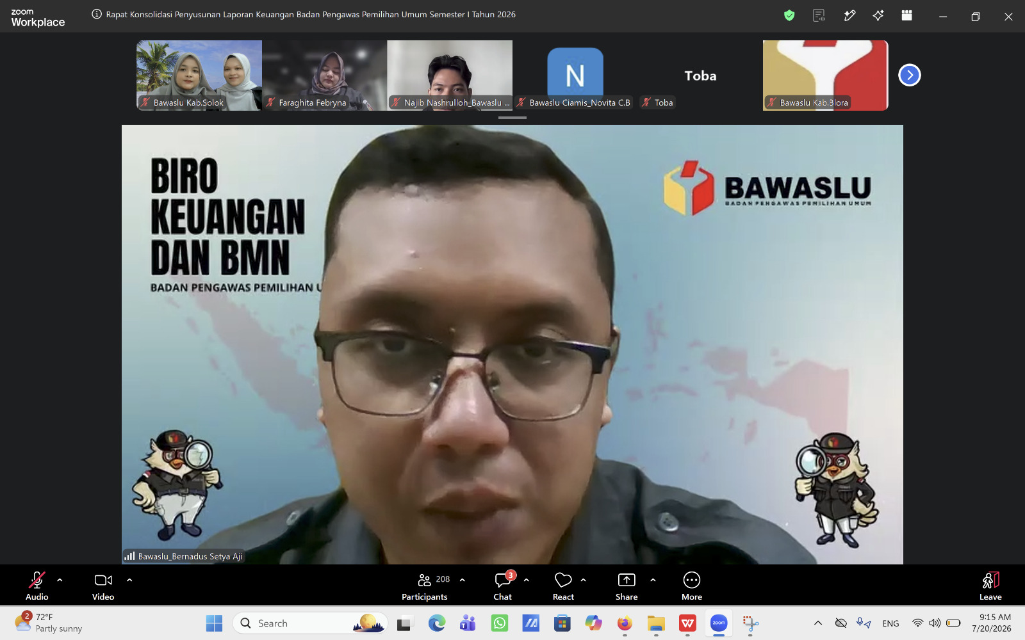Show next participants in the video strip
Screen dimensions: 1025x640
pos(910,75)
